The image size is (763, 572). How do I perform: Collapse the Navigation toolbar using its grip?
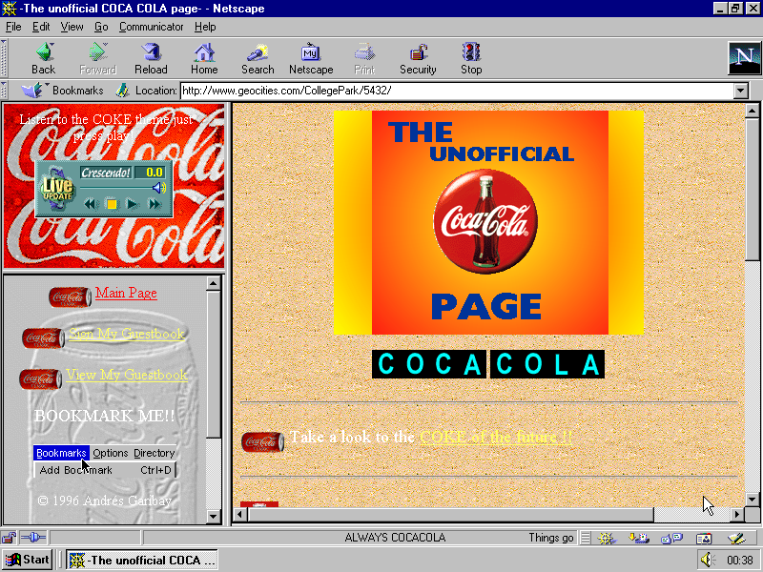pyautogui.click(x=4, y=58)
